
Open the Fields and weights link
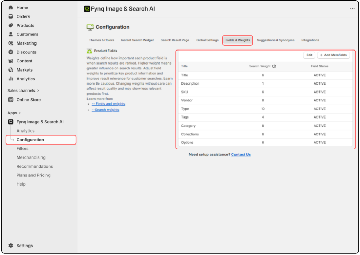[108, 104]
